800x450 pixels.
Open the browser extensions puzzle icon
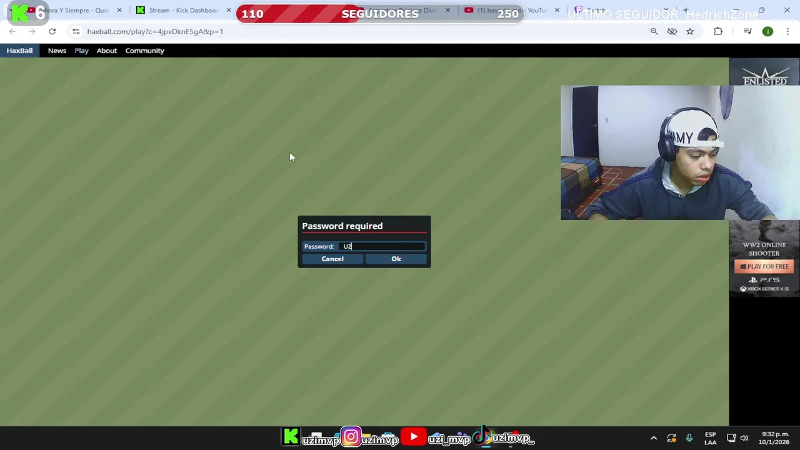(x=718, y=31)
